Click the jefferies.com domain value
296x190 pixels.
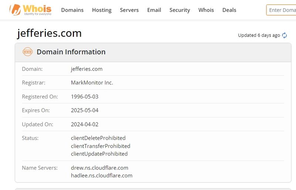87,69
